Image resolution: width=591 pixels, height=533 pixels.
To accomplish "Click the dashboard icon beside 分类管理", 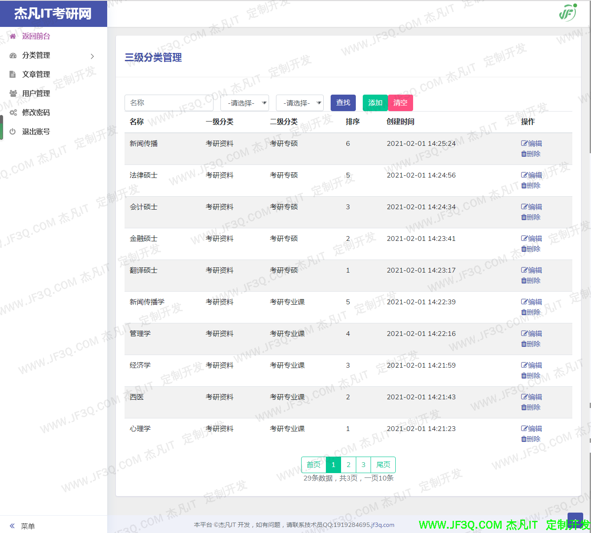I will click(13, 56).
